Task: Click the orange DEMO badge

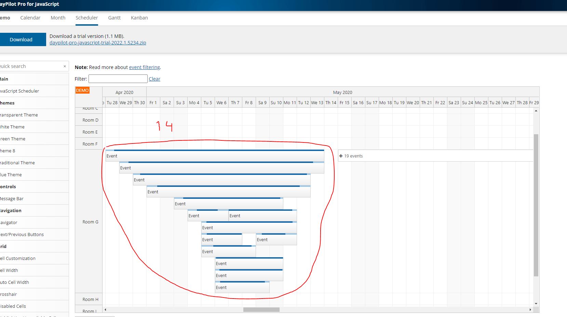Action: tap(82, 90)
